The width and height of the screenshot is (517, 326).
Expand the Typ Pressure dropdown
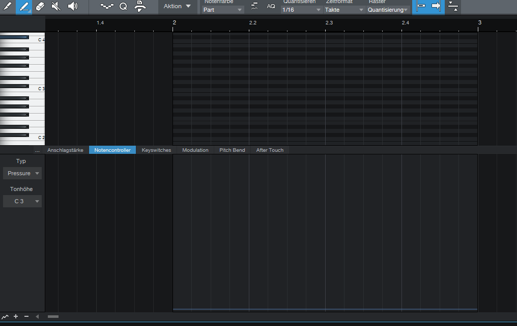click(x=22, y=174)
